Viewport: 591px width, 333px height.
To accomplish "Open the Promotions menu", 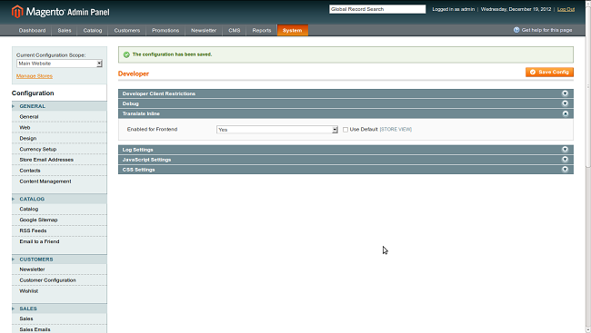I will (165, 30).
